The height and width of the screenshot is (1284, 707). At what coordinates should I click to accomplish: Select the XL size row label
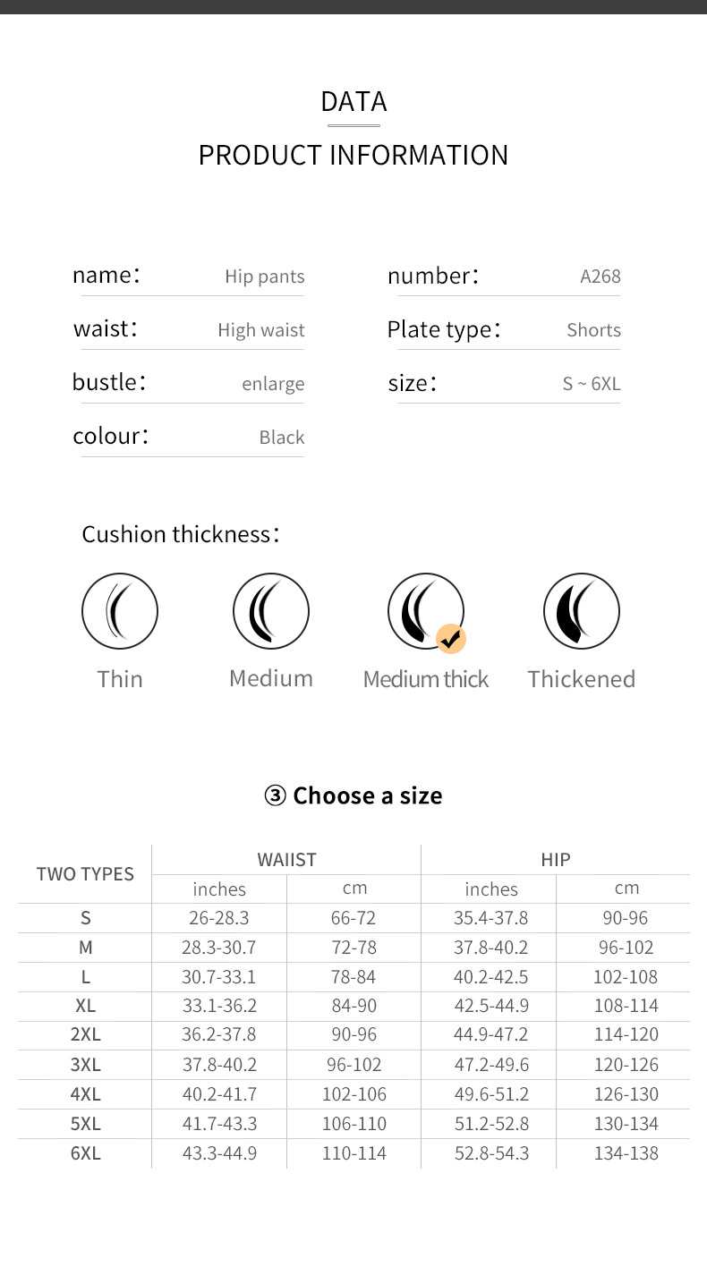tap(86, 1006)
